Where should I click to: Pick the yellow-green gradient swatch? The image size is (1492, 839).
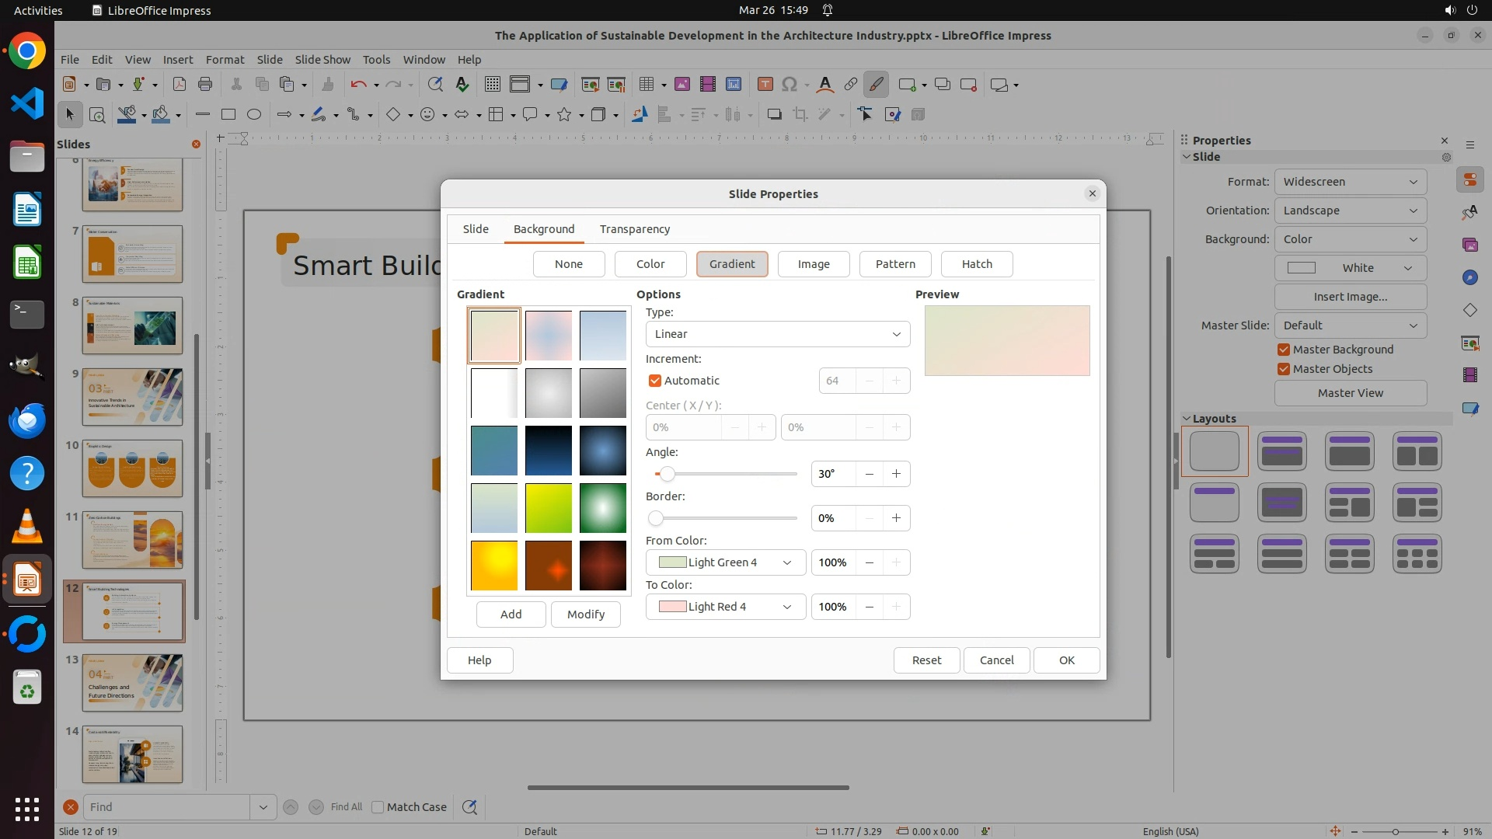548,508
